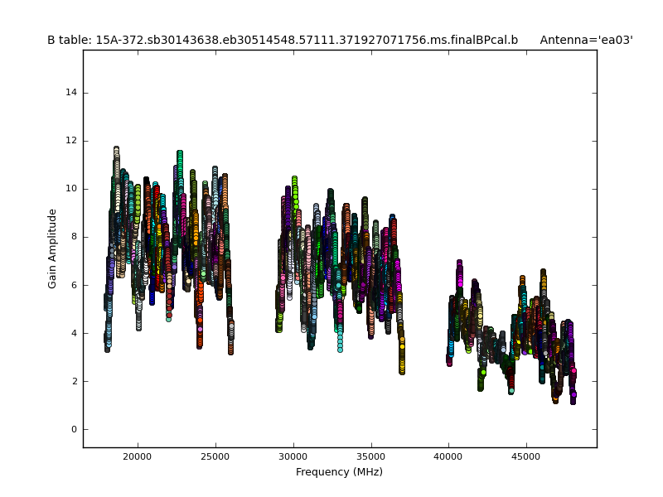This screenshot has height=497, width=663.
Task: Click the 2 y-axis tick label
Action: pyautogui.click(x=75, y=381)
